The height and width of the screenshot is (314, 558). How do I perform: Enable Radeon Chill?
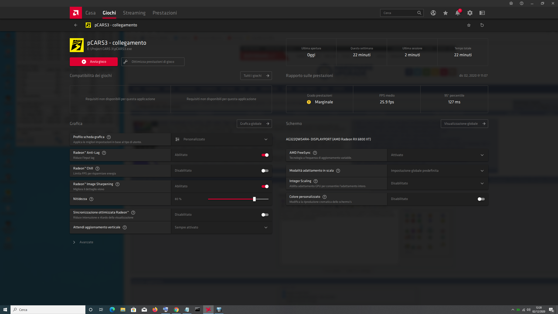264,171
